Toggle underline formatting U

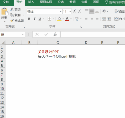(40, 19)
